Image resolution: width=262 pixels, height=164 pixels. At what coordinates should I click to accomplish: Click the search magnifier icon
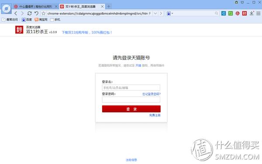(217, 13)
